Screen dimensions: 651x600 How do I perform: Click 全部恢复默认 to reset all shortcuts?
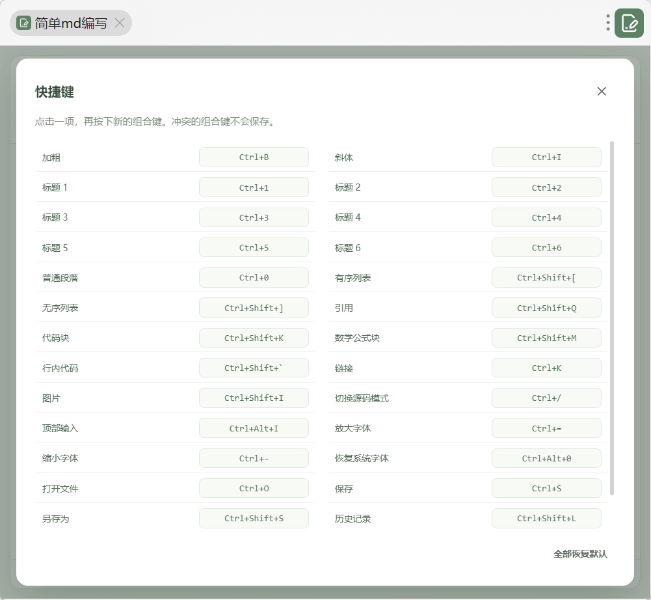point(580,554)
